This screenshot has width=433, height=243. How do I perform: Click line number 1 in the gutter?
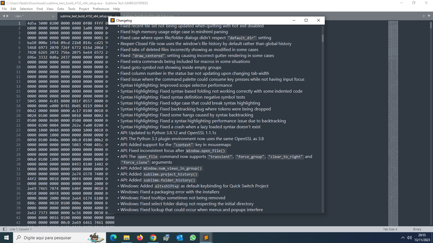tap(19, 23)
